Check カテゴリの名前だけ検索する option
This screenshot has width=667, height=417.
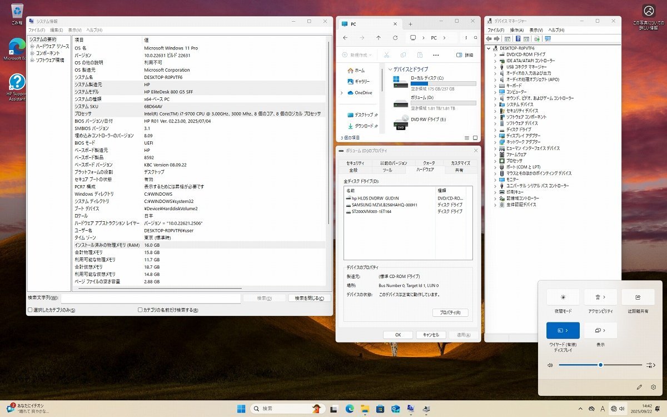tap(140, 310)
